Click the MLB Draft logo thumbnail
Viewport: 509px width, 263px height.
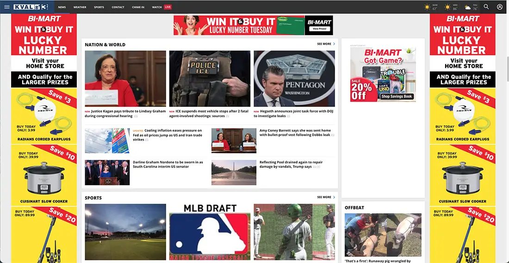(210, 232)
